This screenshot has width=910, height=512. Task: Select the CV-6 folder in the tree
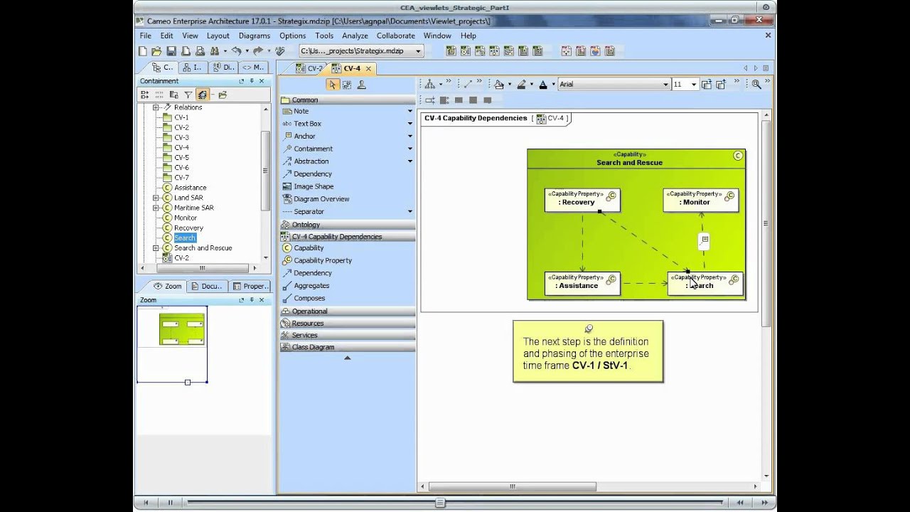pos(181,168)
